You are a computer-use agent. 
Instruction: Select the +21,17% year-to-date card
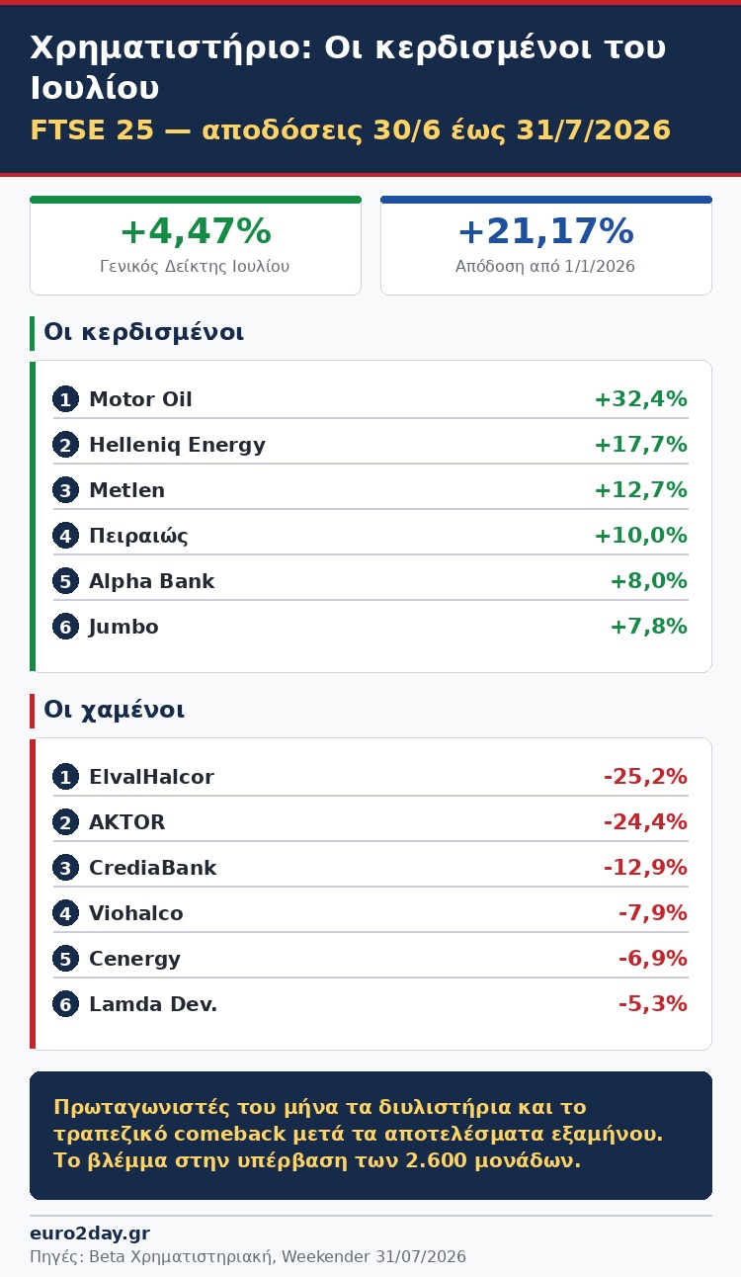coord(546,245)
